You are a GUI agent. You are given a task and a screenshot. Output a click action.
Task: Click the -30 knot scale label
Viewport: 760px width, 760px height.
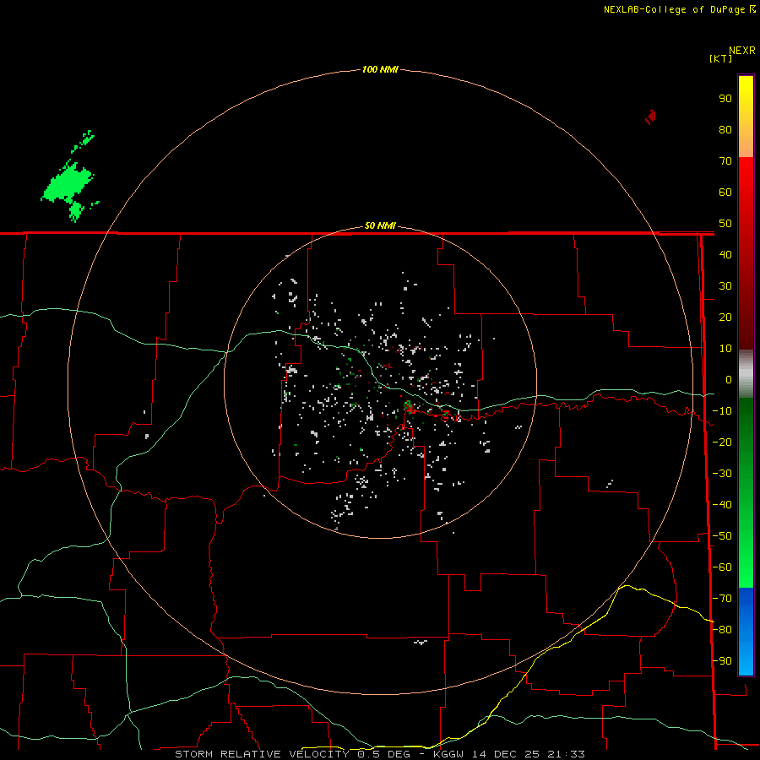(722, 474)
